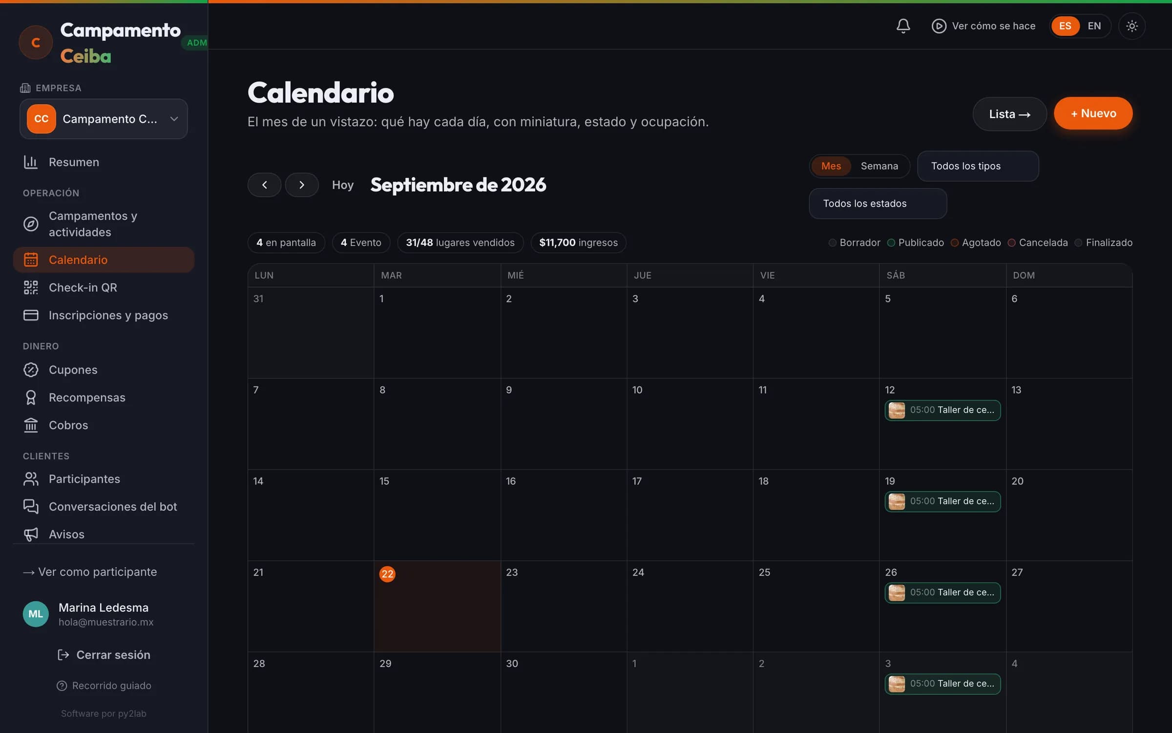
Task: Open the Taller event on day 12
Action: coord(942,410)
